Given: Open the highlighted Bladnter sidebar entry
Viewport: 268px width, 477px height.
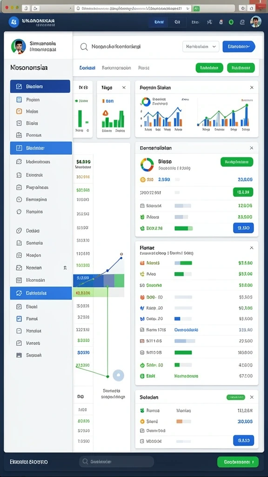Looking at the screenshot, I should 41,148.
